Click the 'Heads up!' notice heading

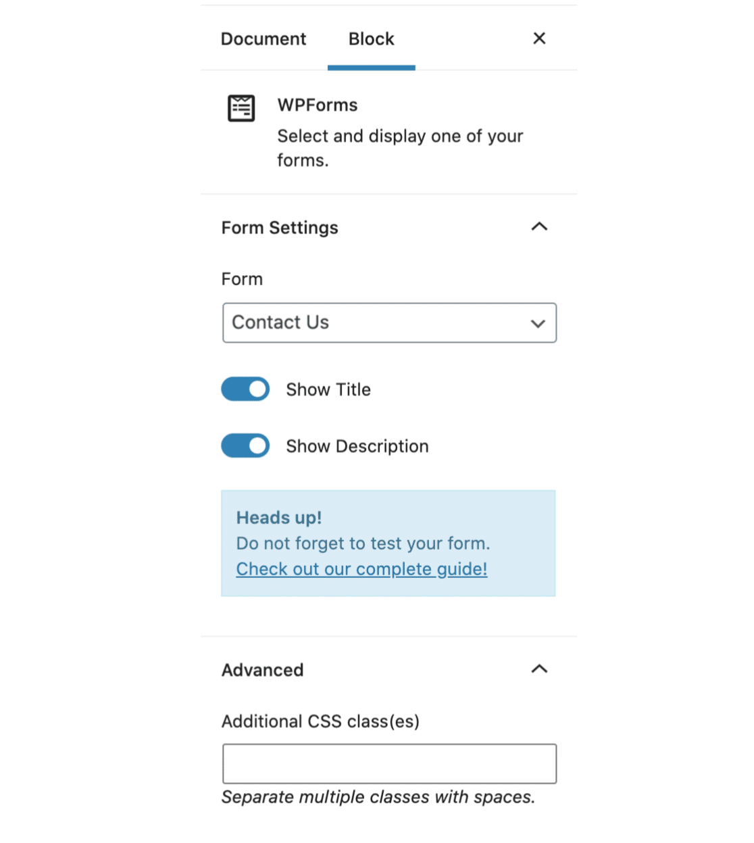279,518
